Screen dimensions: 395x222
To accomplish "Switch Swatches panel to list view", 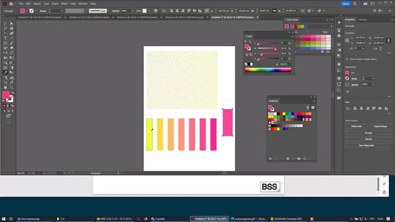I will point(307,107).
